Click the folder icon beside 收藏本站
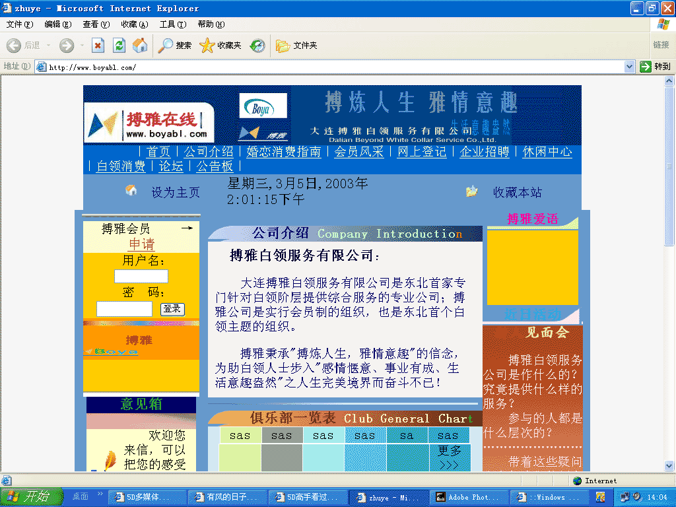676x507 pixels. (x=471, y=191)
